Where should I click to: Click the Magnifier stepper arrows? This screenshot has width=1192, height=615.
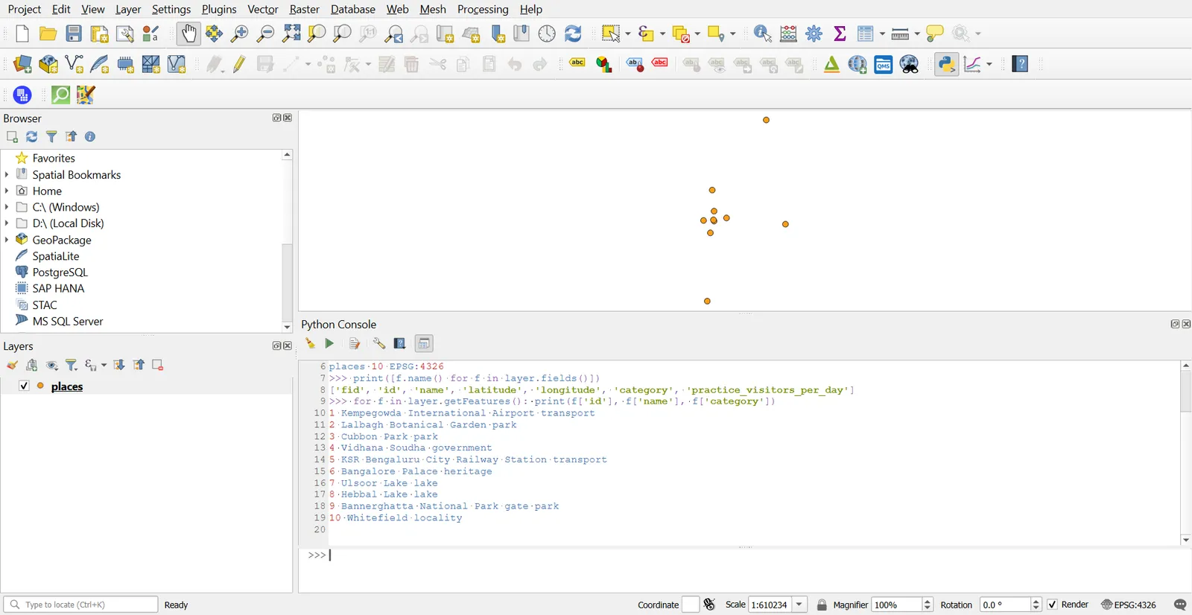coord(928,605)
